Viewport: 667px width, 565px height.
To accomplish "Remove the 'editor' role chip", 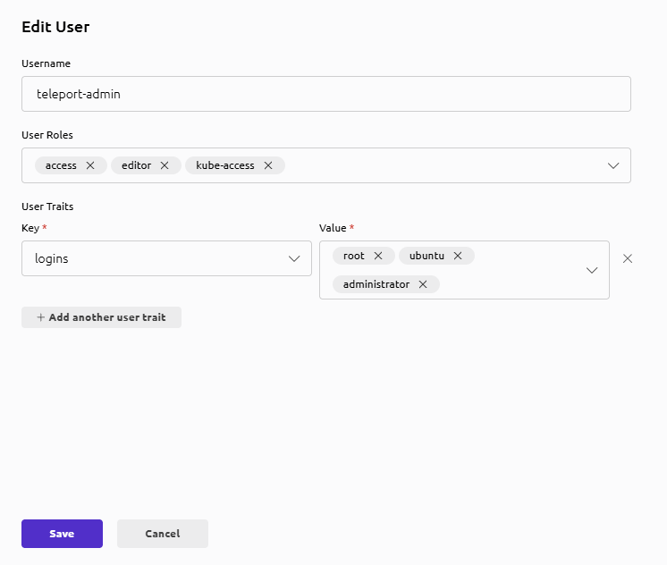I will click(165, 165).
